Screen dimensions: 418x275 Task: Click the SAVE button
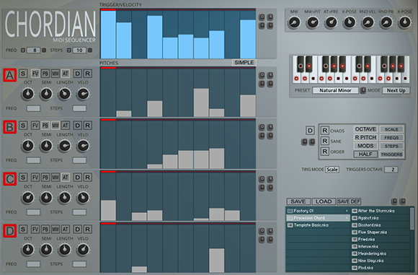(298, 201)
